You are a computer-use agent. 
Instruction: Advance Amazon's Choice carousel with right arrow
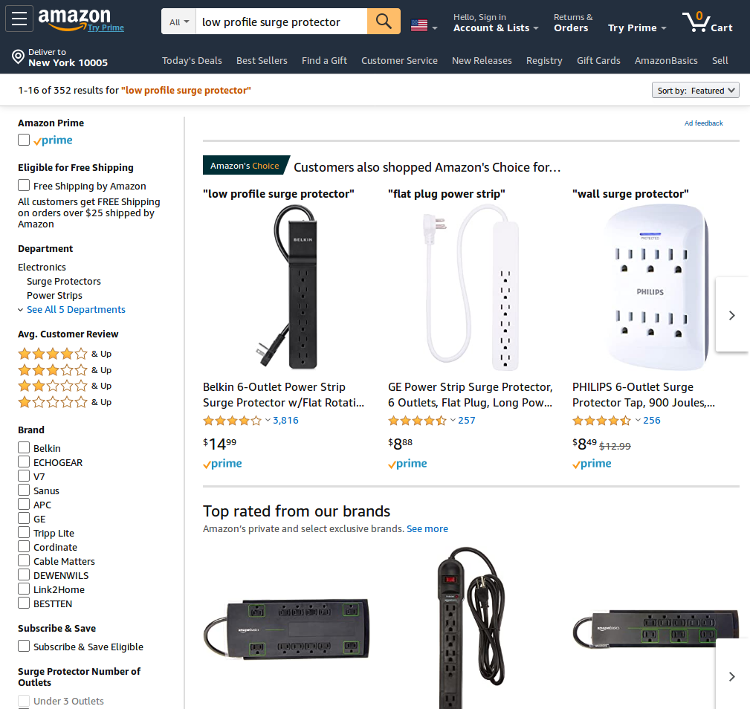coord(732,315)
